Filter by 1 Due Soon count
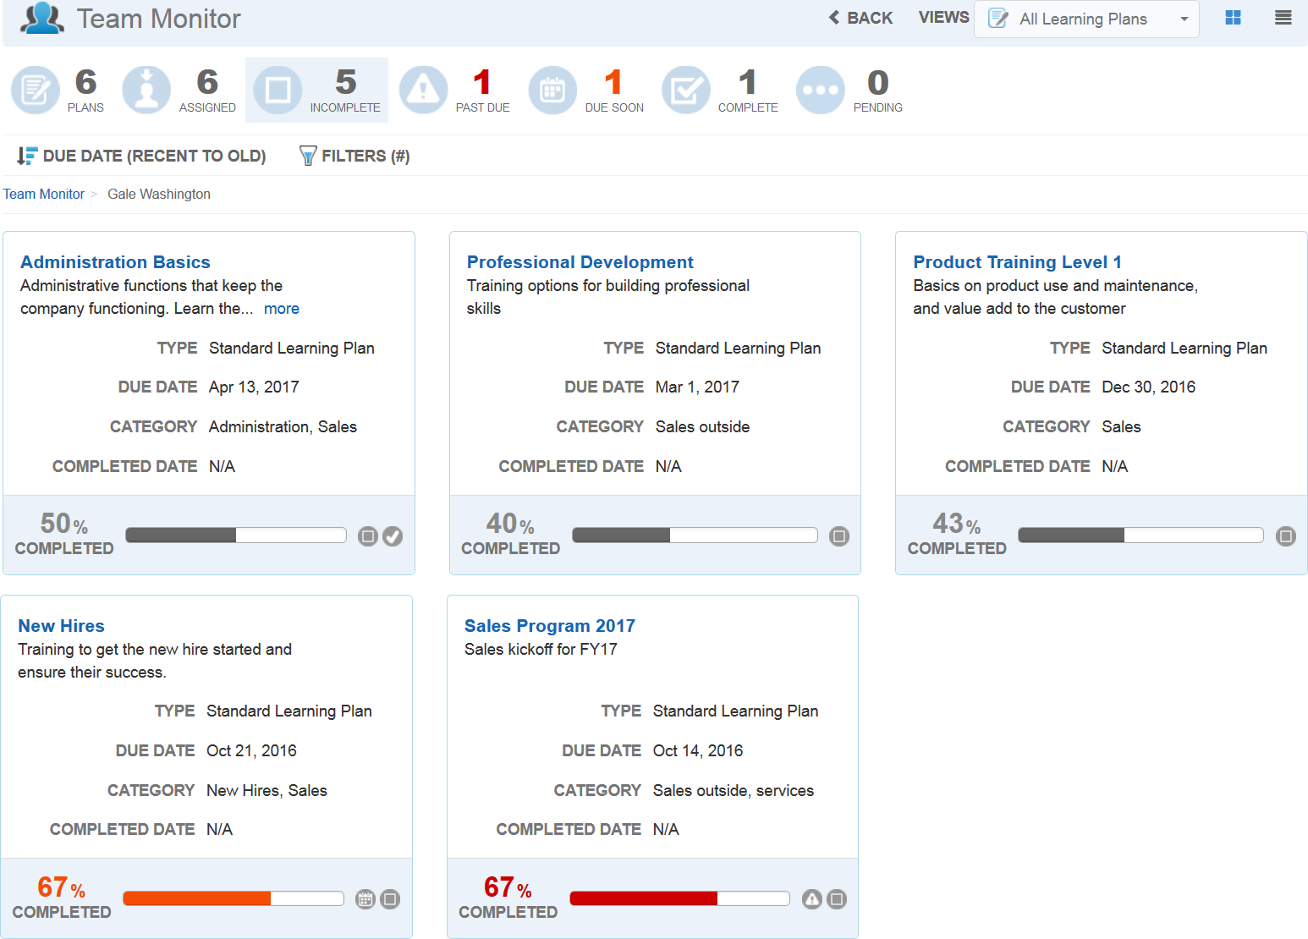Image resolution: width=1308 pixels, height=939 pixels. point(614,82)
